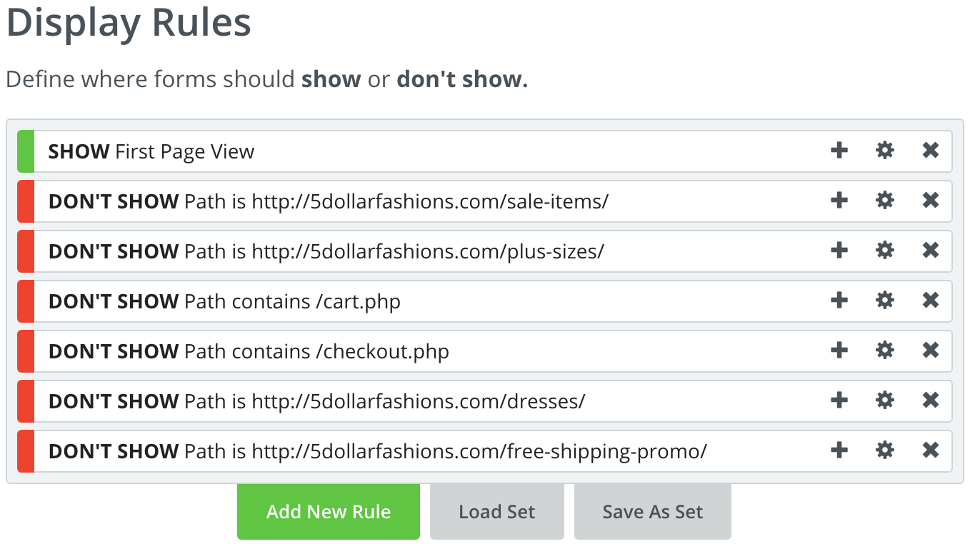Remove the plus-sizes path rule
Image resolution: width=970 pixels, height=544 pixels.
(x=931, y=251)
